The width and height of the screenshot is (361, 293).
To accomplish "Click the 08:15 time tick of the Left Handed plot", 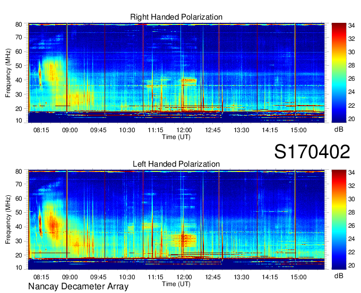I will (x=41, y=277).
